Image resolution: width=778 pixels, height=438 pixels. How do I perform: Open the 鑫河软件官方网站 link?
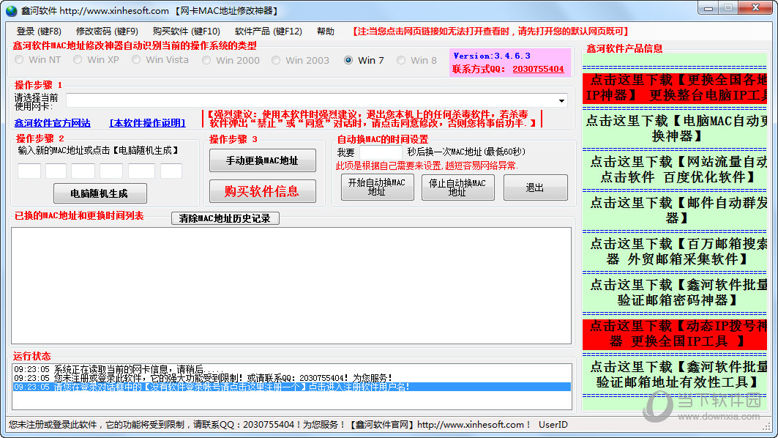coord(53,122)
